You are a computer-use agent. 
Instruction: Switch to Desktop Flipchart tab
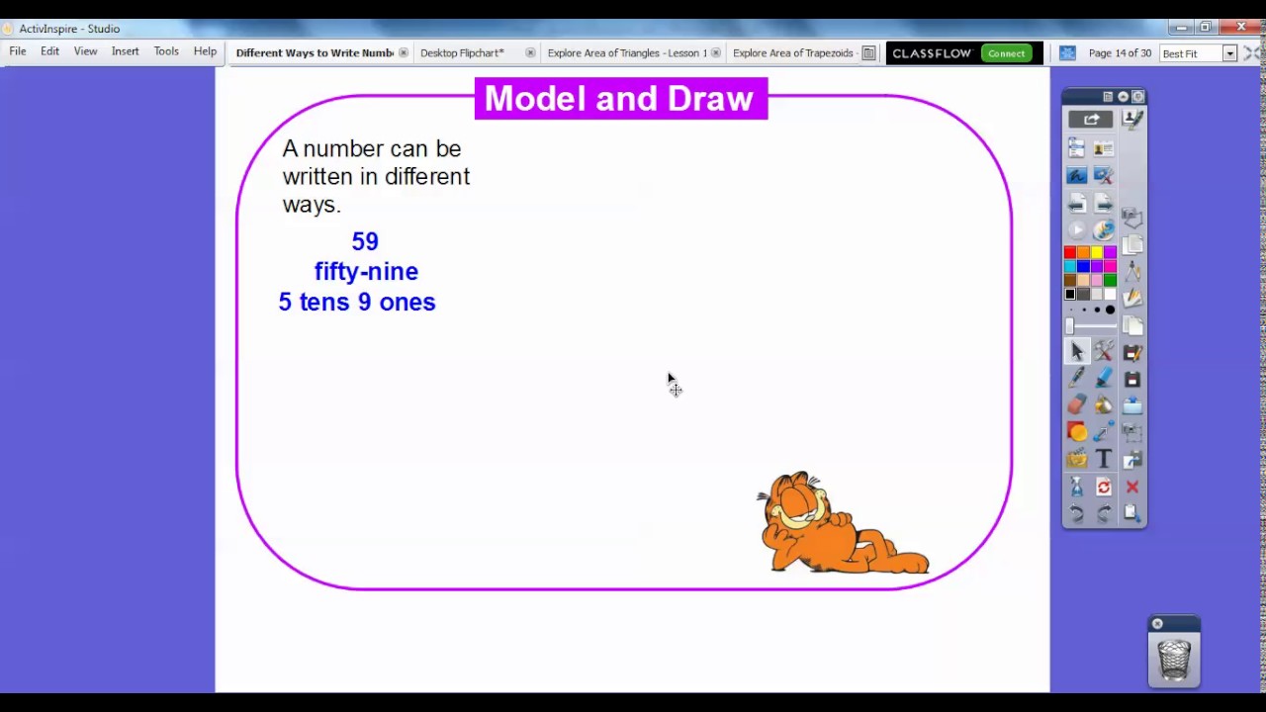coord(462,53)
